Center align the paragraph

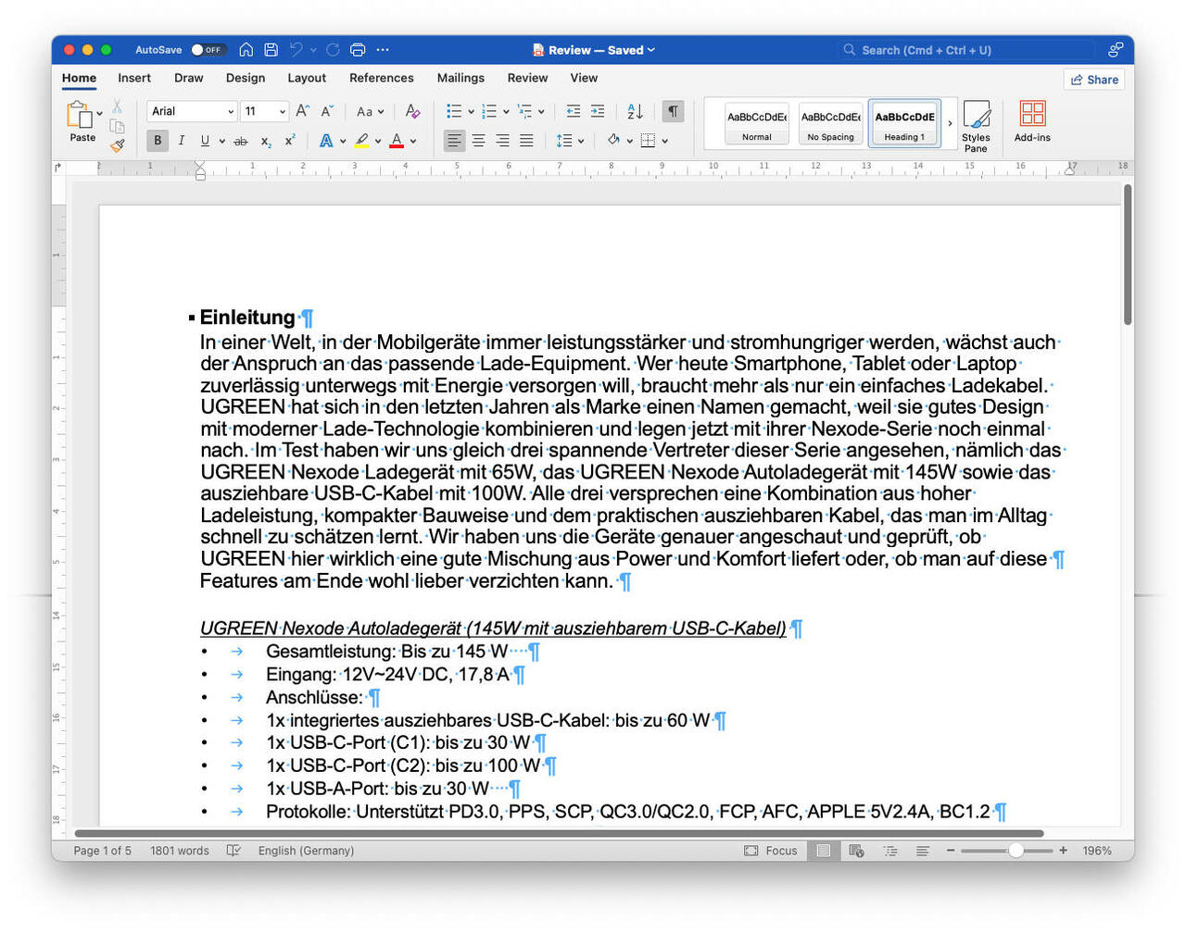point(478,141)
